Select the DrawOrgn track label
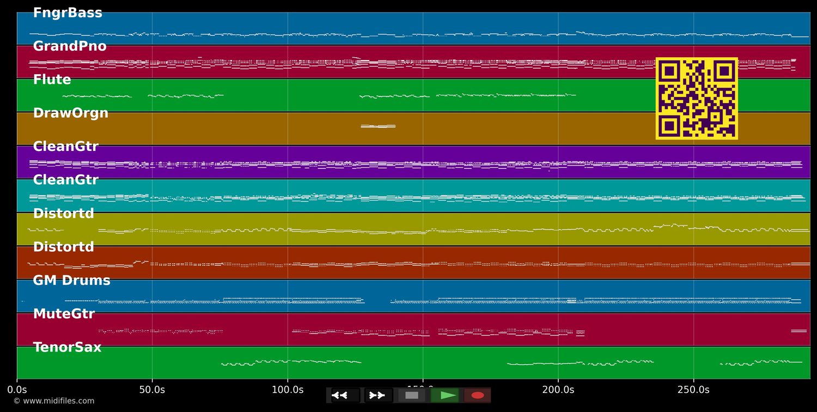817x412 pixels. [71, 113]
